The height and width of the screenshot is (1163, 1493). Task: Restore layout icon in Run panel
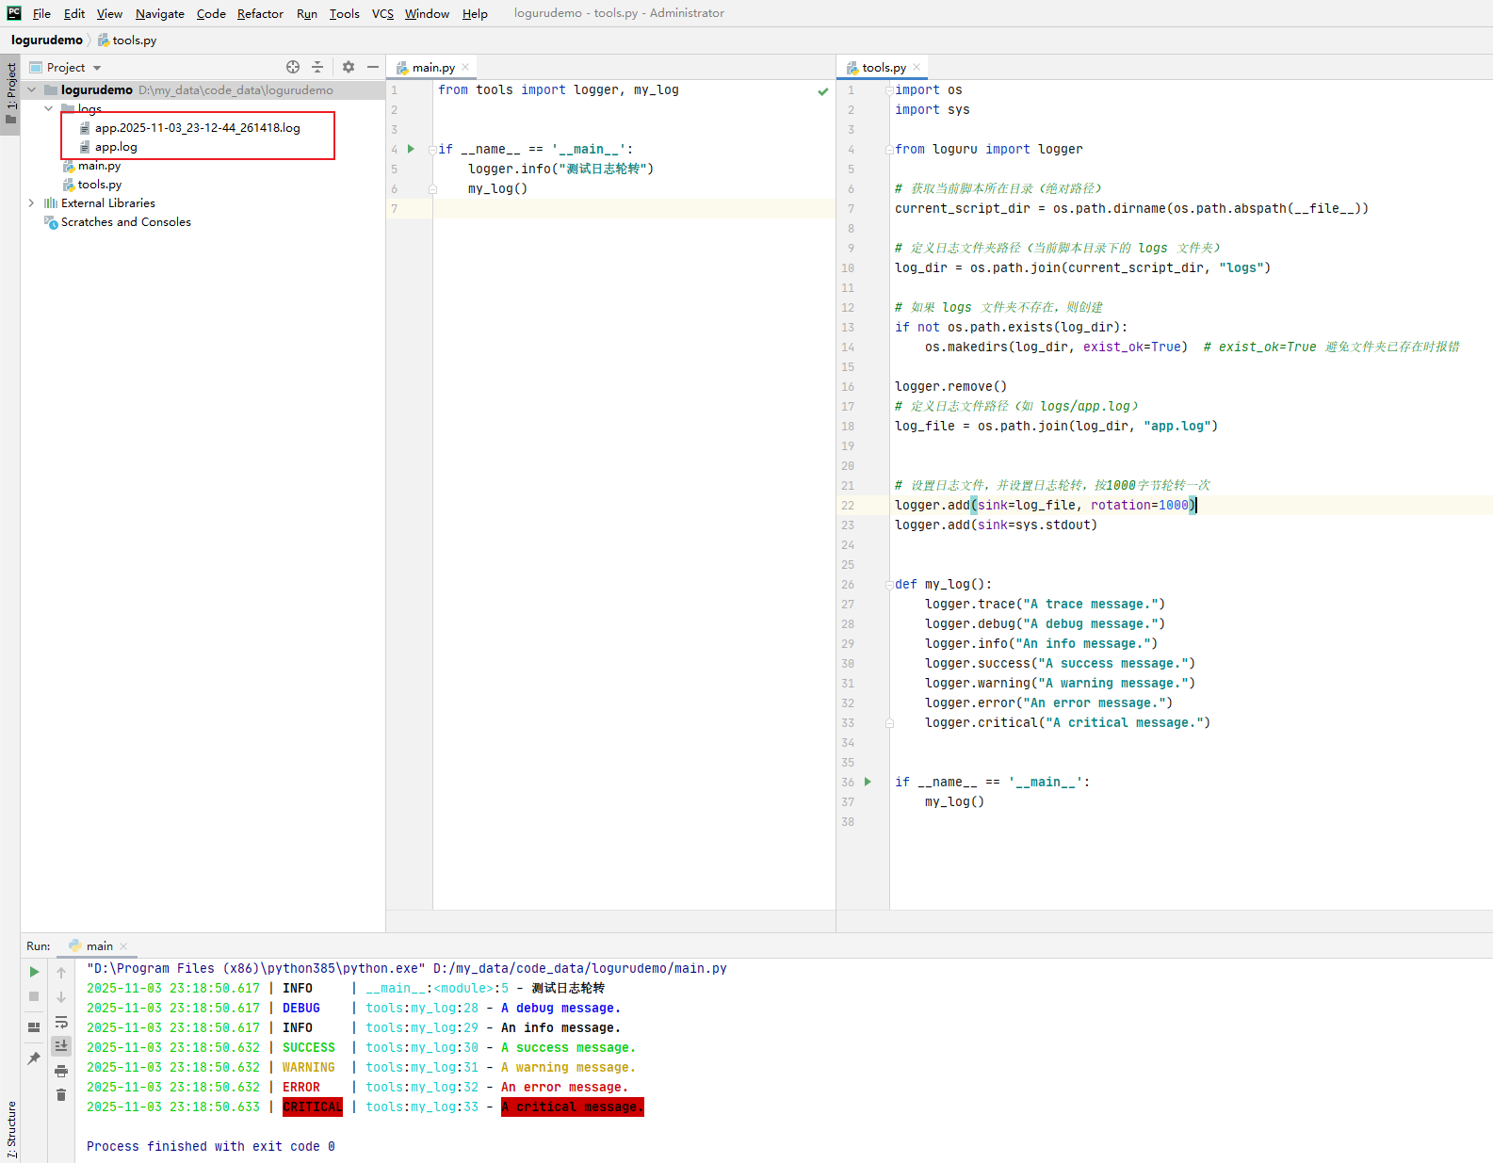[34, 1027]
